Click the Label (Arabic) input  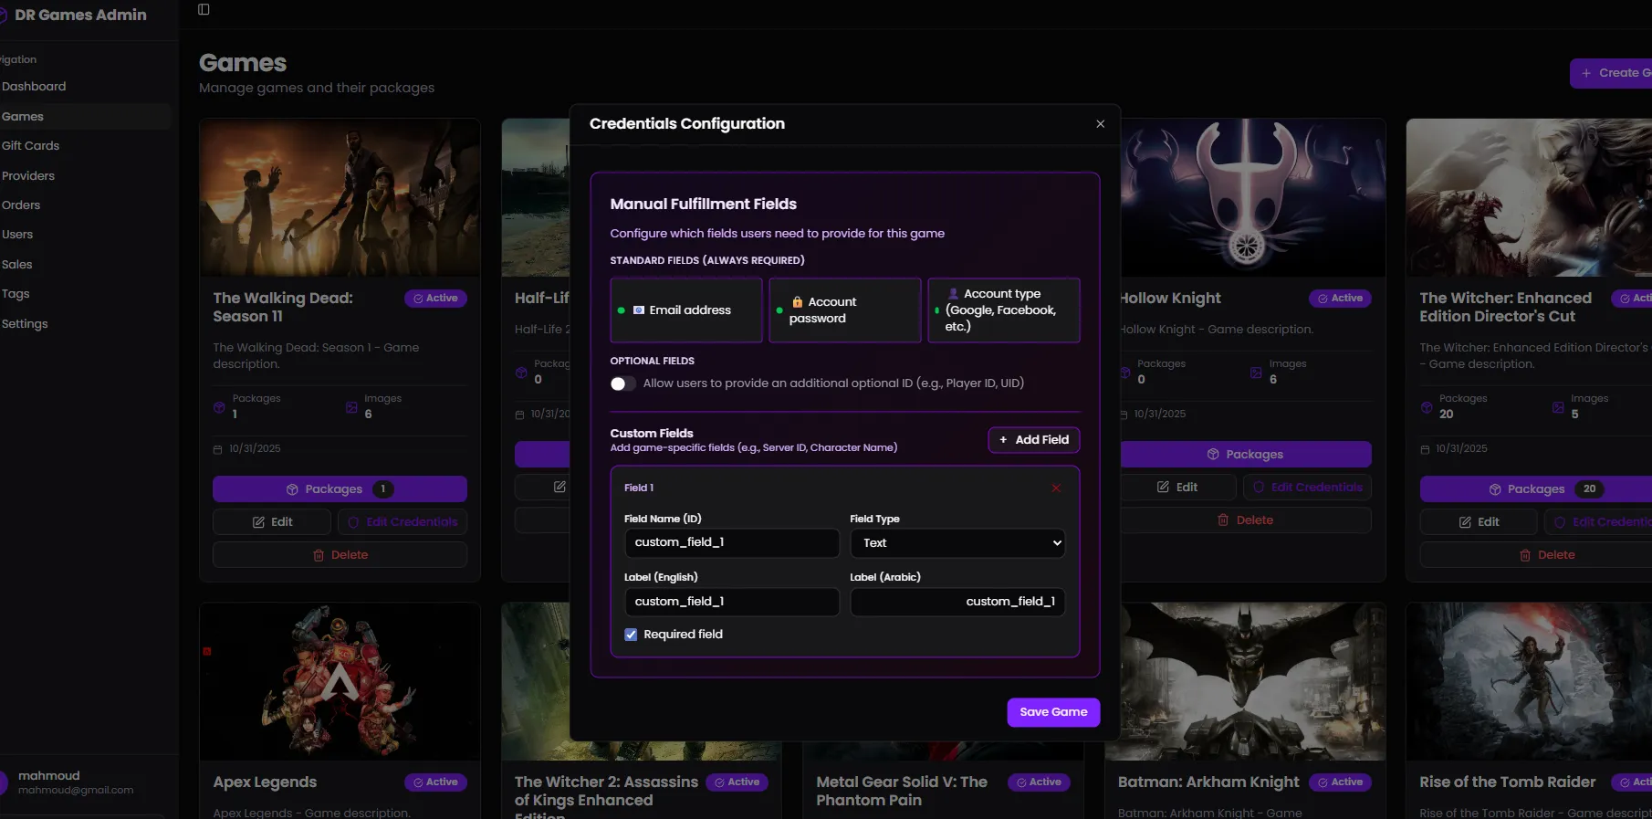(x=957, y=602)
